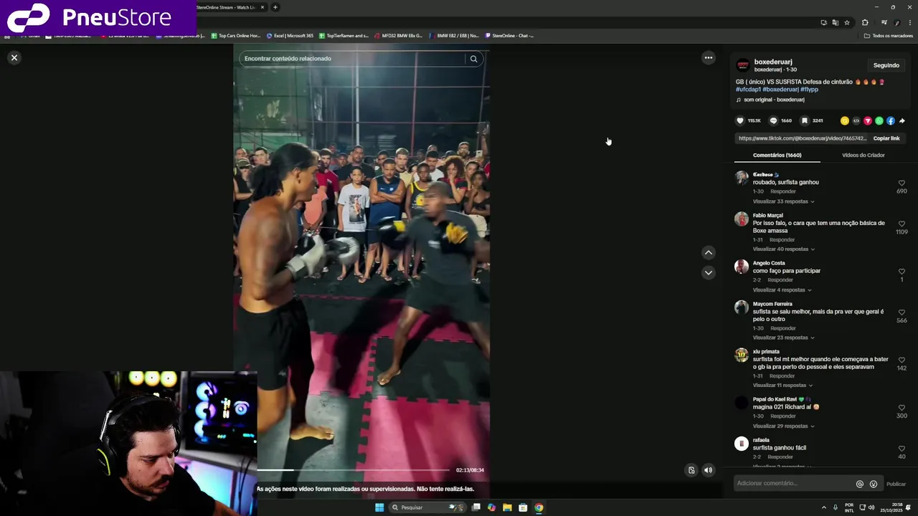The image size is (918, 516).
Task: Insert a mention with the @ icon
Action: (859, 484)
